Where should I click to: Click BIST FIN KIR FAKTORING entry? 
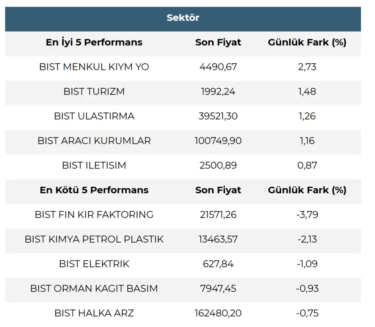tap(94, 215)
